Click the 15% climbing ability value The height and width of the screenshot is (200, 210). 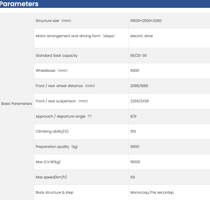[133, 131]
